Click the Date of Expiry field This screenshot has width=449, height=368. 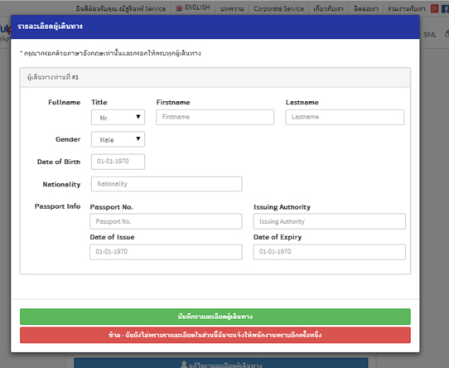tap(330, 252)
